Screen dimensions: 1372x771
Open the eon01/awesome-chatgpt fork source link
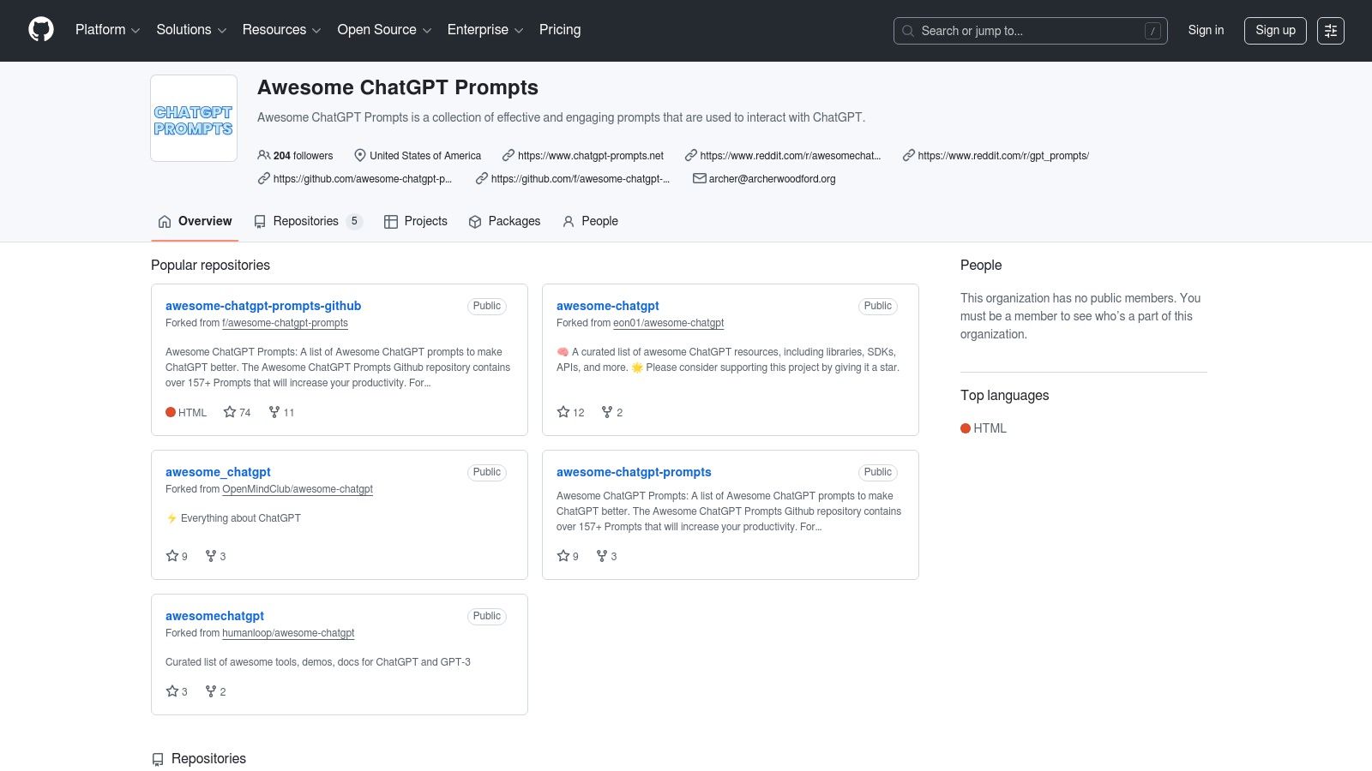point(668,323)
